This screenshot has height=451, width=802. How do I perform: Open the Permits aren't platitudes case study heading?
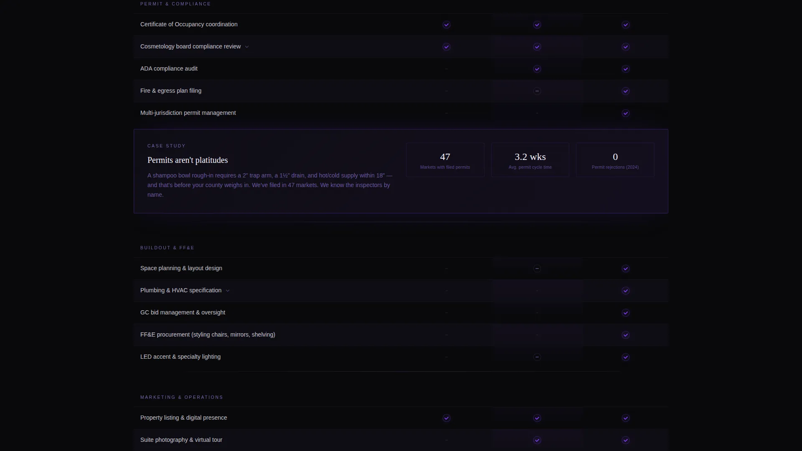tap(188, 160)
